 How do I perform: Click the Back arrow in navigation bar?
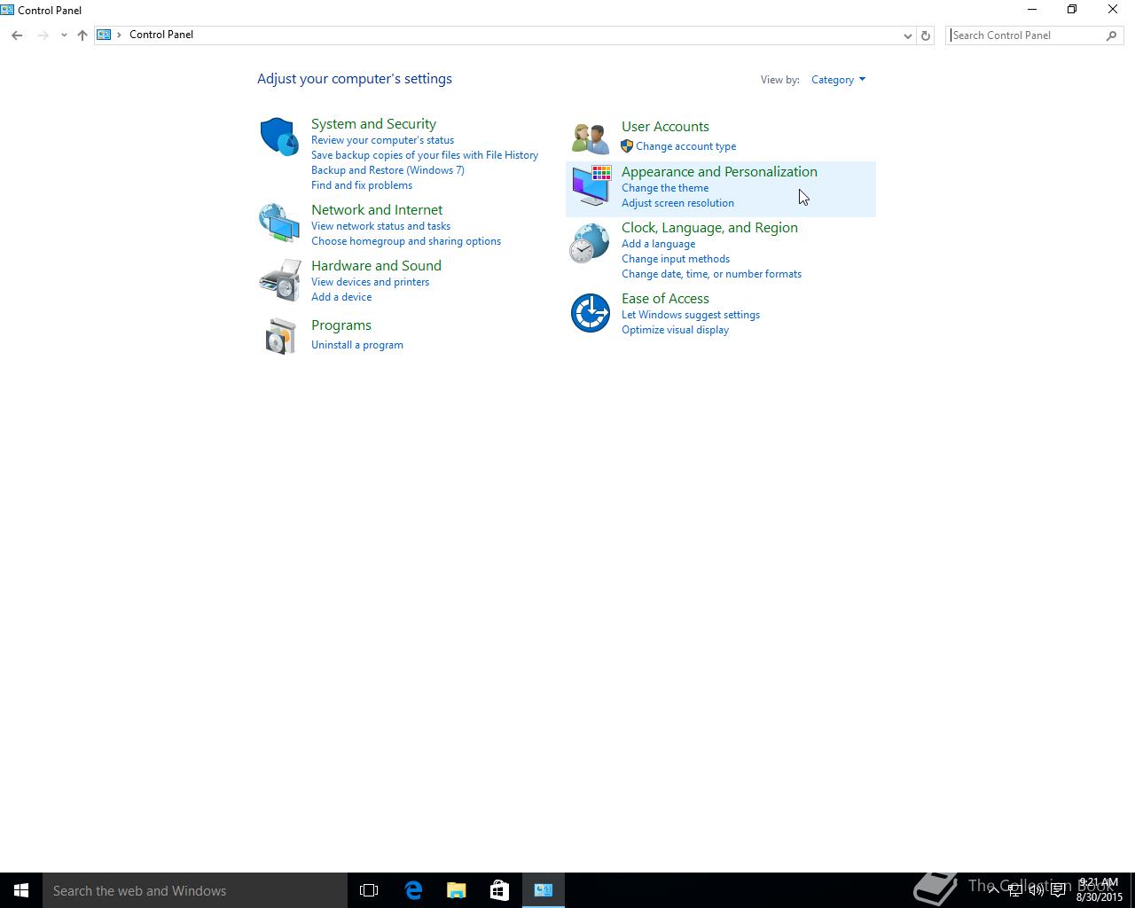point(17,35)
